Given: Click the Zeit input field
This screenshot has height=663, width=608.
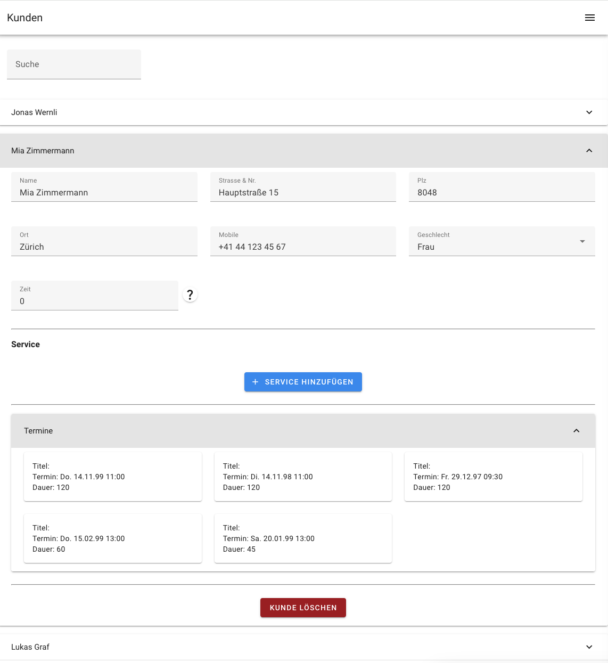Looking at the screenshot, I should (x=95, y=301).
